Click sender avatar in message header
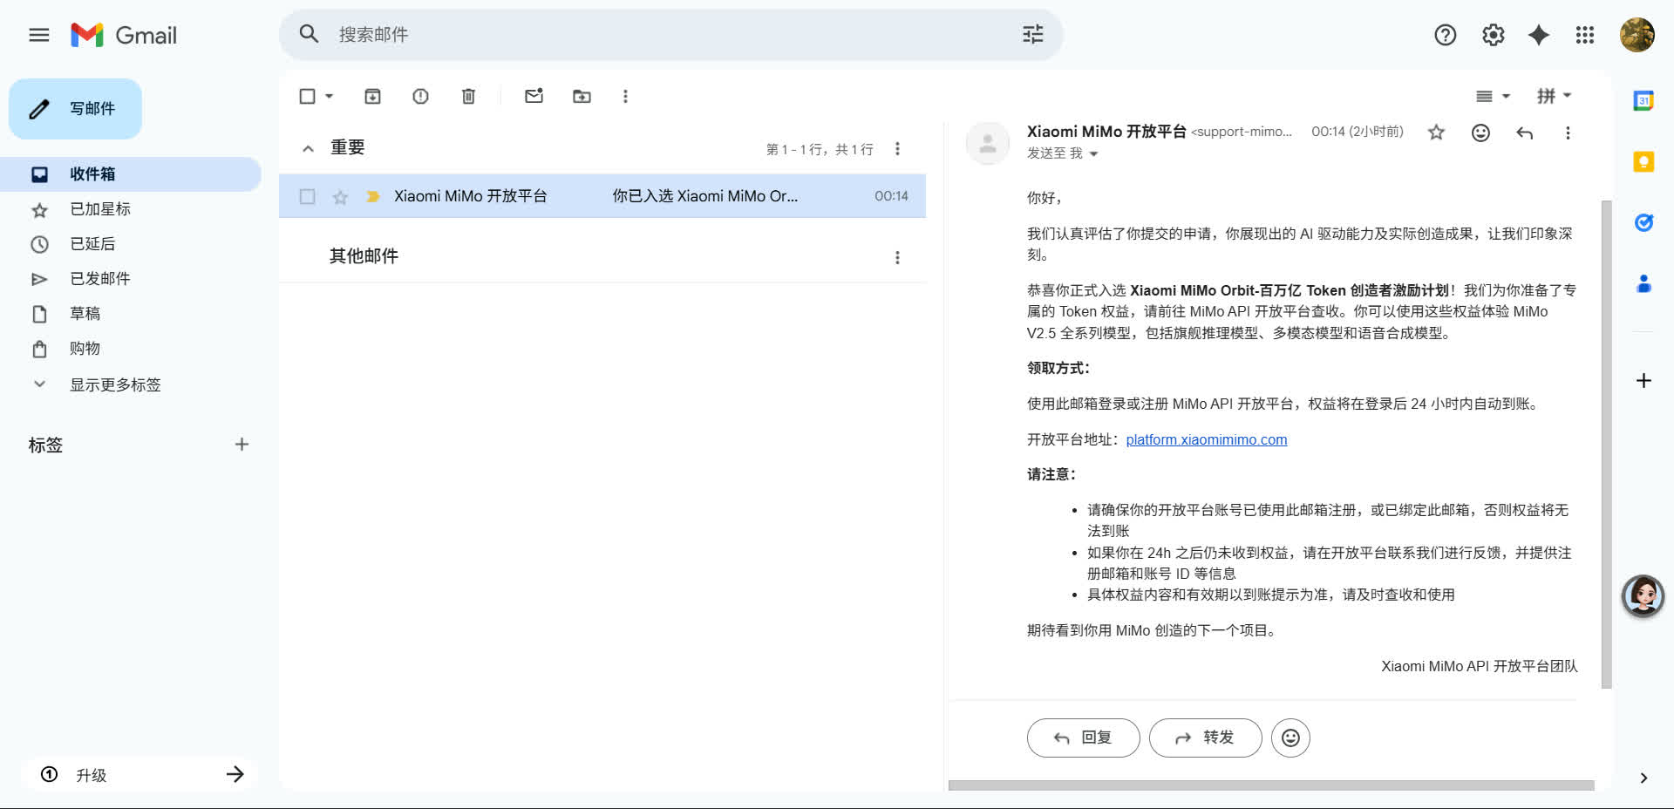The image size is (1674, 809). tap(988, 144)
